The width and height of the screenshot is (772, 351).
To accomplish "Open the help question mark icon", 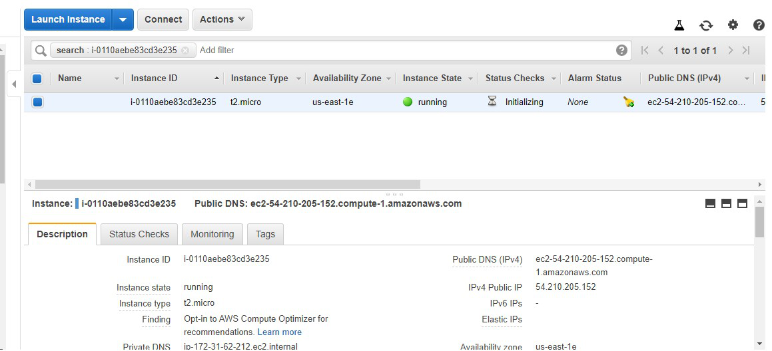I will tap(759, 25).
